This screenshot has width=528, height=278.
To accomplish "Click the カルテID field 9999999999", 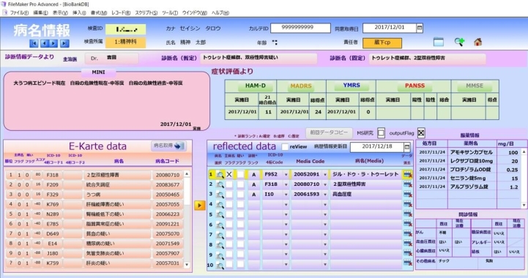I will 300,28.
